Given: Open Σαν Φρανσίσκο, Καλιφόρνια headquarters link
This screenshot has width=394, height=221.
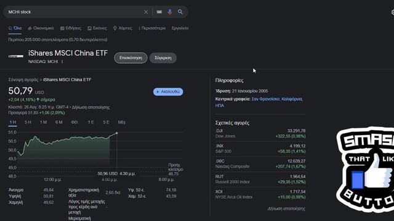Looking at the screenshot, I should 277,99.
